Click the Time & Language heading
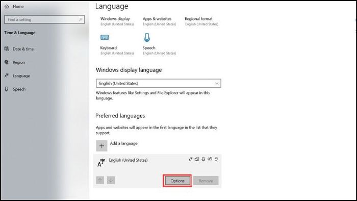This screenshot has height=201, width=357. coord(20,33)
